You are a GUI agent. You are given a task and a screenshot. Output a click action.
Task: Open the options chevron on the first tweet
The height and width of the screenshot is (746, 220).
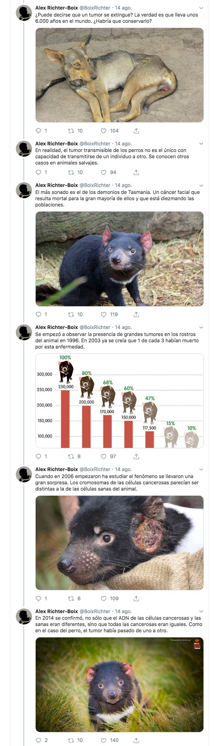[201, 8]
